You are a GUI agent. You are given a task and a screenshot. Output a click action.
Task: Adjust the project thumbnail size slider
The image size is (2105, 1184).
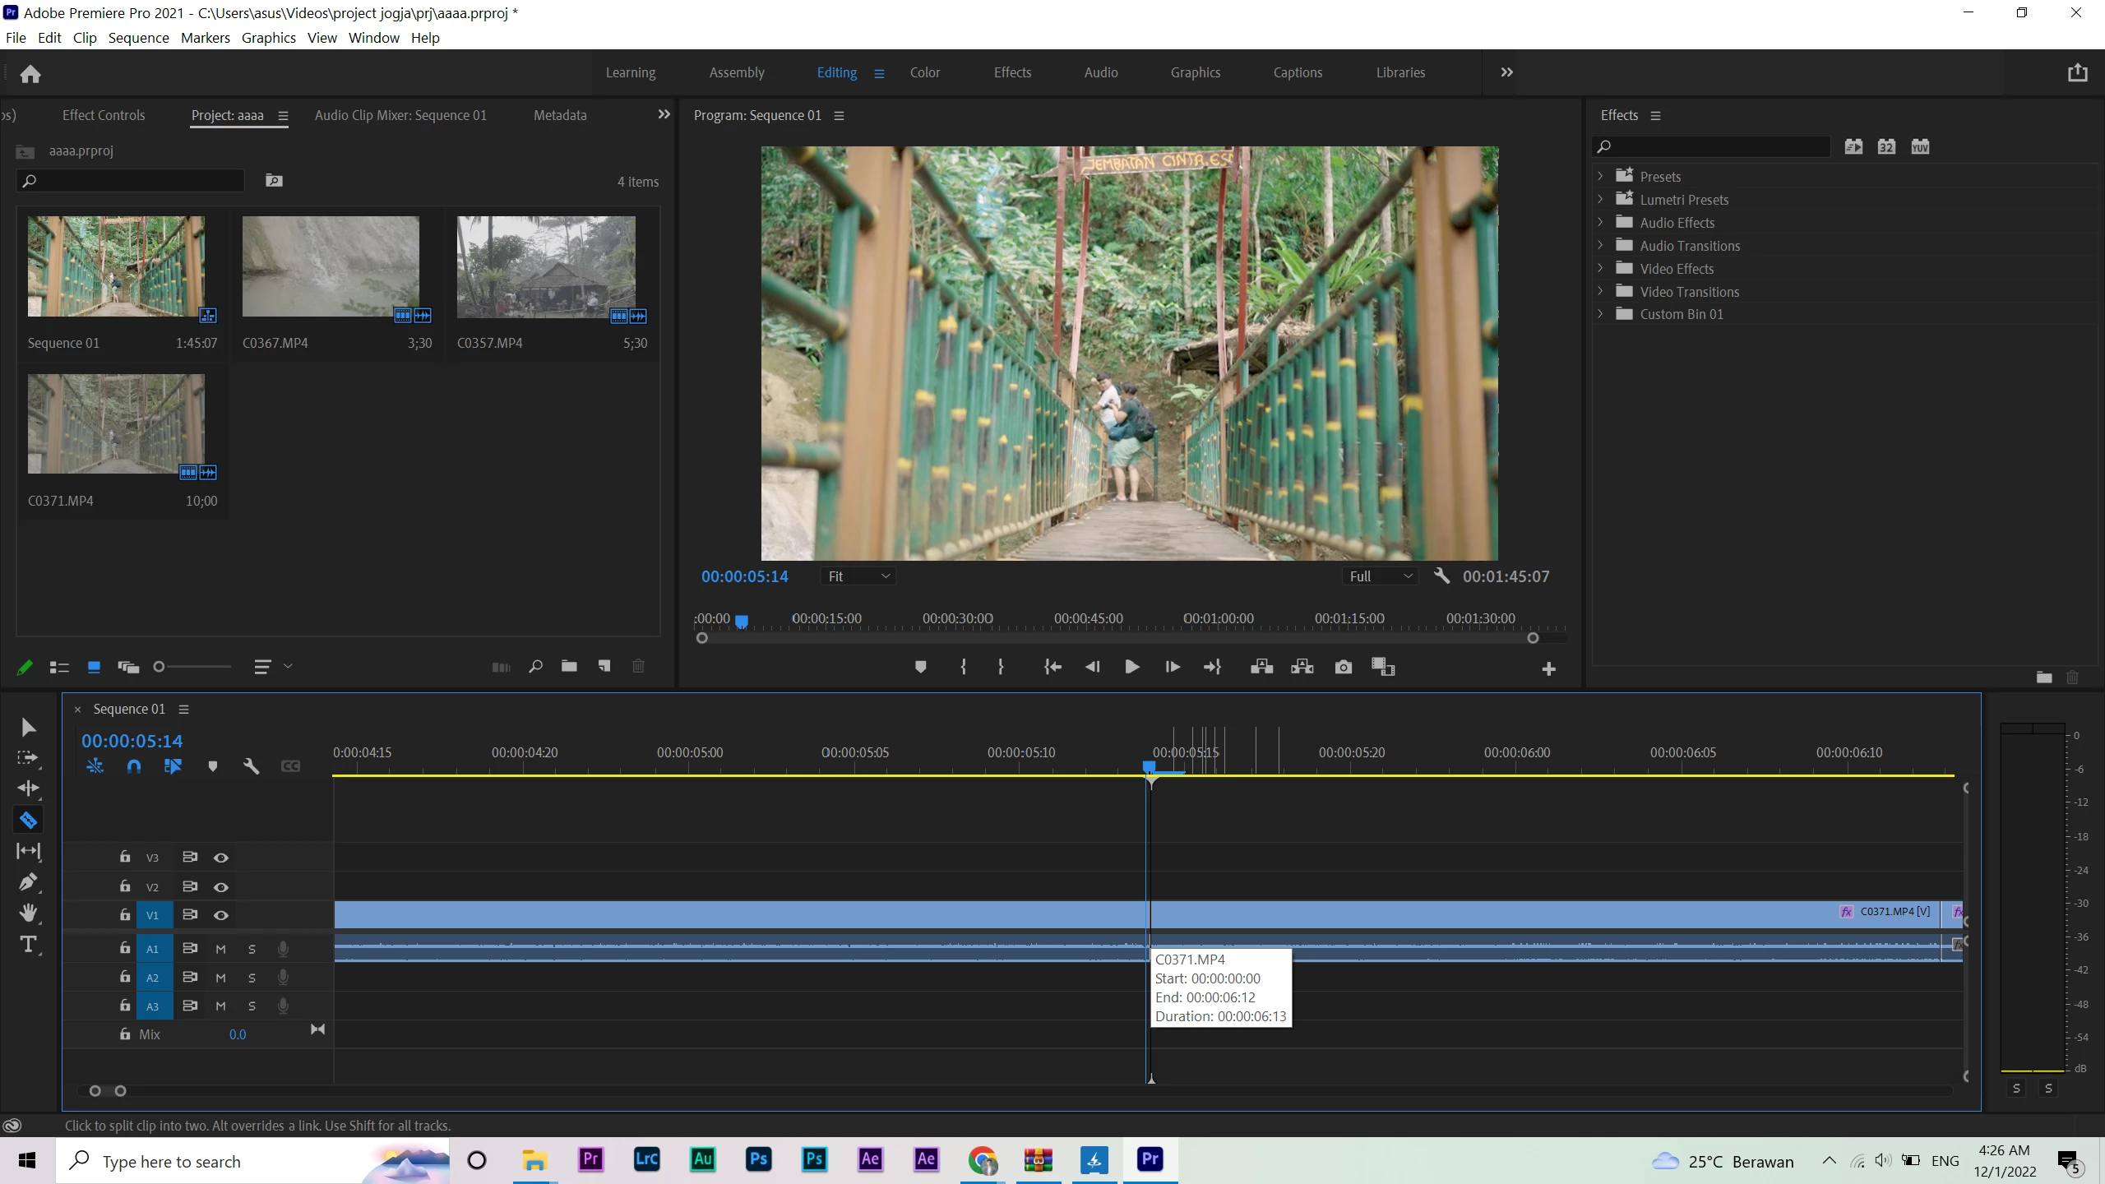(160, 667)
